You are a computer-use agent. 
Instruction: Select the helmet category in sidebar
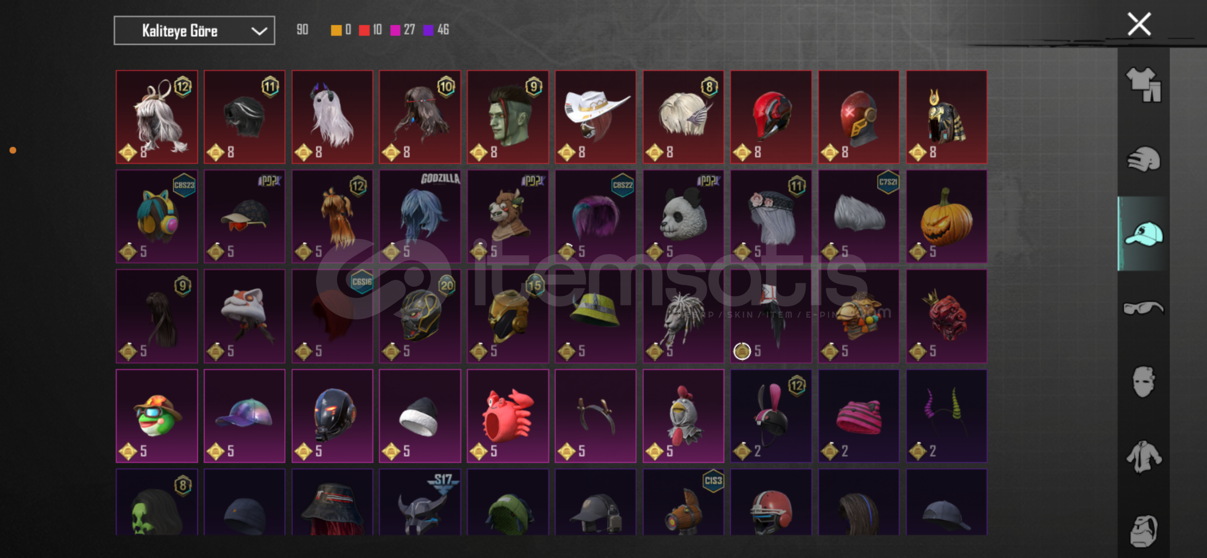coord(1143,159)
